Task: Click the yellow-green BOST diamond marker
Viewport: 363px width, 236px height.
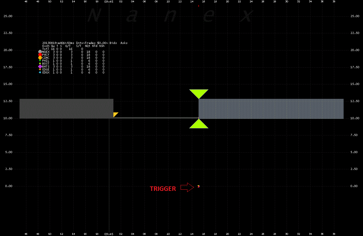Action: (40, 63)
